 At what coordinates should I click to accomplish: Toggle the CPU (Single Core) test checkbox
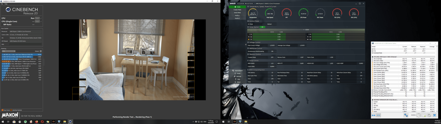[41, 21]
